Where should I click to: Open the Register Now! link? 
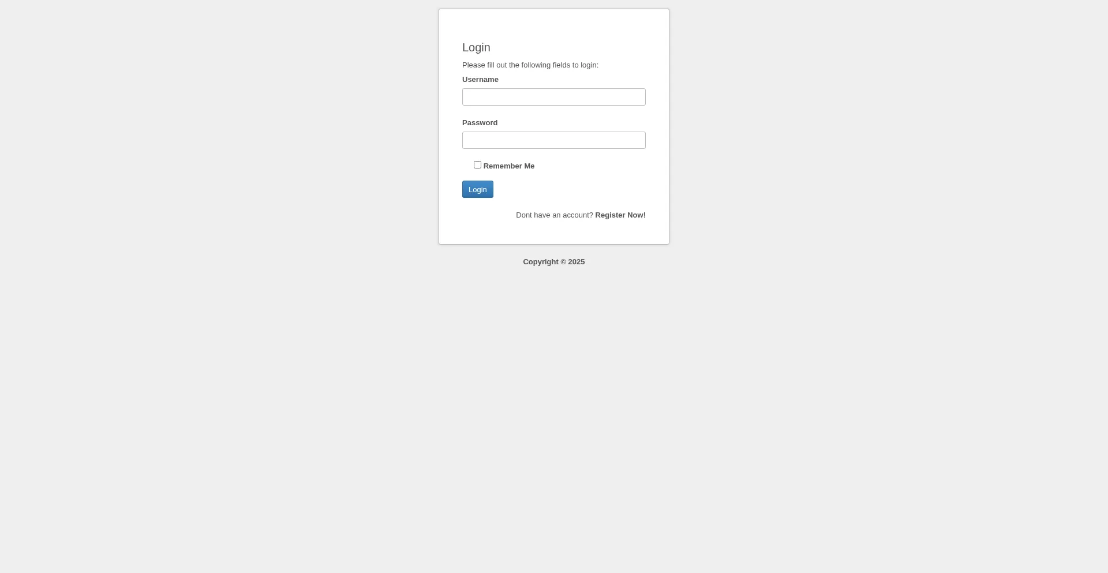pos(620,215)
